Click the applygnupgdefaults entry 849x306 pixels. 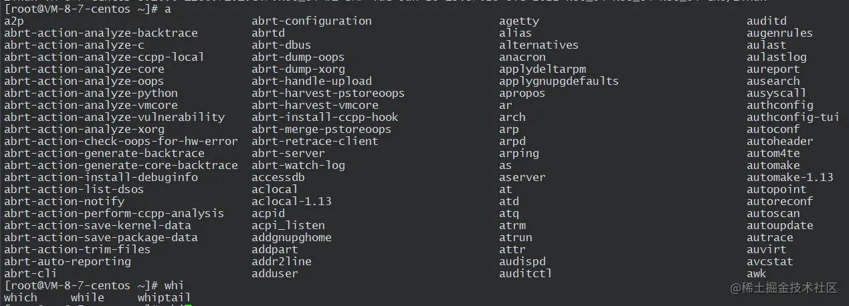click(559, 81)
